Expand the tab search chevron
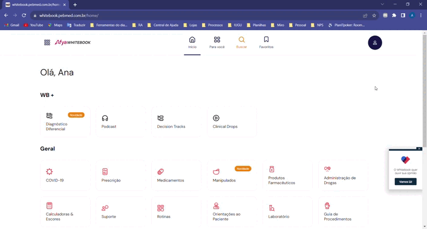The width and height of the screenshot is (427, 229). (x=382, y=4)
